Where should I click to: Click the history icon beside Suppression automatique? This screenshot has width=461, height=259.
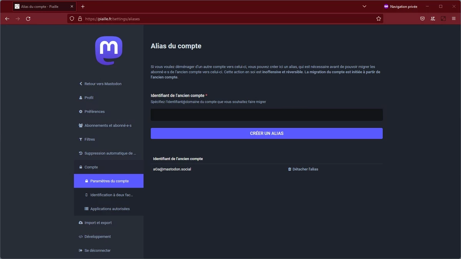[81, 153]
